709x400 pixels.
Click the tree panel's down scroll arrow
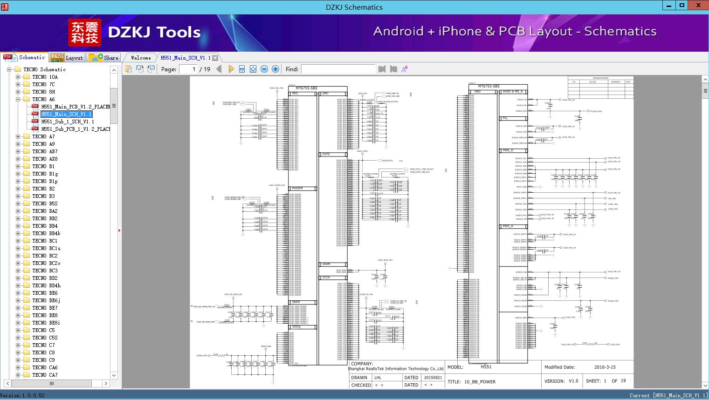coord(114,375)
